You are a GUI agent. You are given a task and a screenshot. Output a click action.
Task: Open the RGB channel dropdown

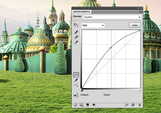(93, 25)
